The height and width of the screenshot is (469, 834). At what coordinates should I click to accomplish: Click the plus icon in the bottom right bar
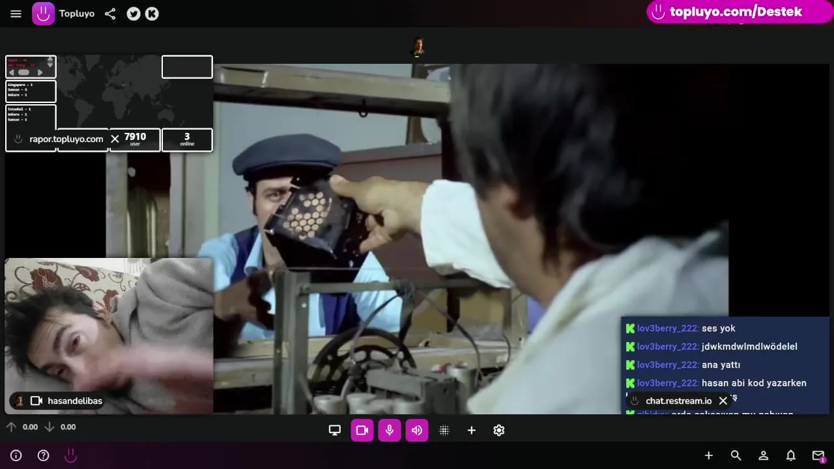coord(709,455)
